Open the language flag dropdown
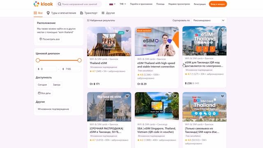The height and width of the screenshot is (148, 263). tap(112, 4)
